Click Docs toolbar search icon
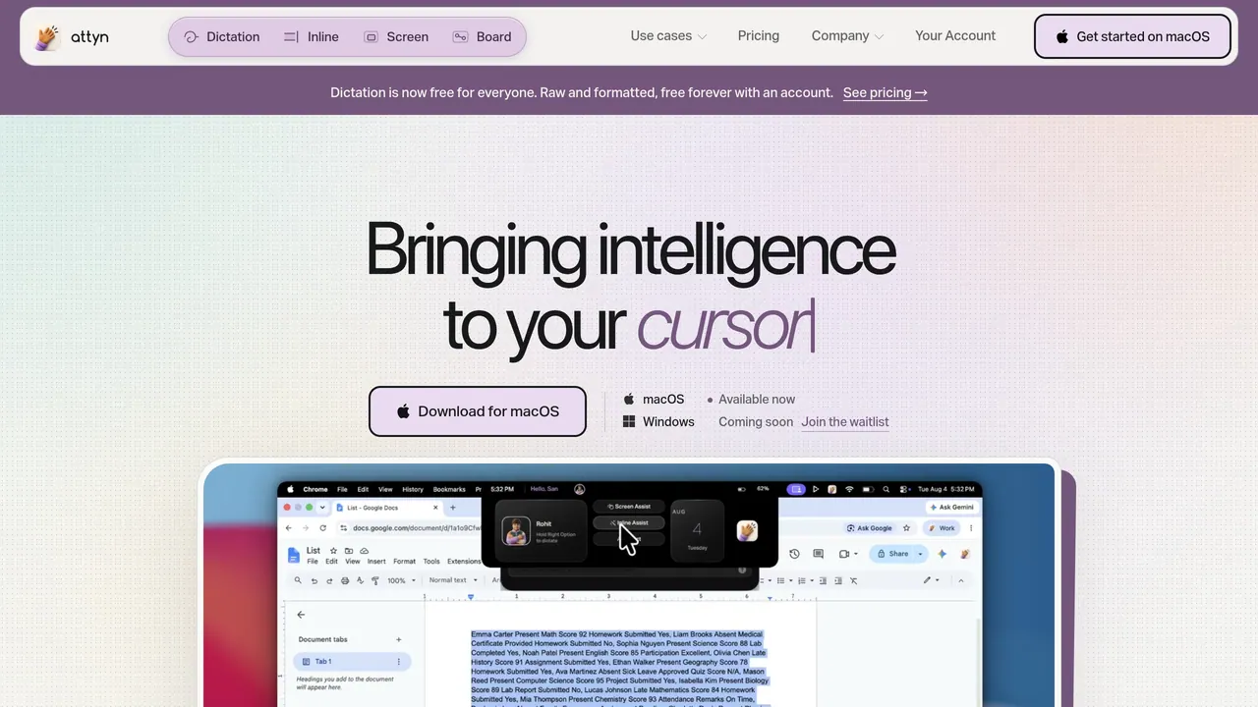This screenshot has width=1258, height=707. click(300, 580)
